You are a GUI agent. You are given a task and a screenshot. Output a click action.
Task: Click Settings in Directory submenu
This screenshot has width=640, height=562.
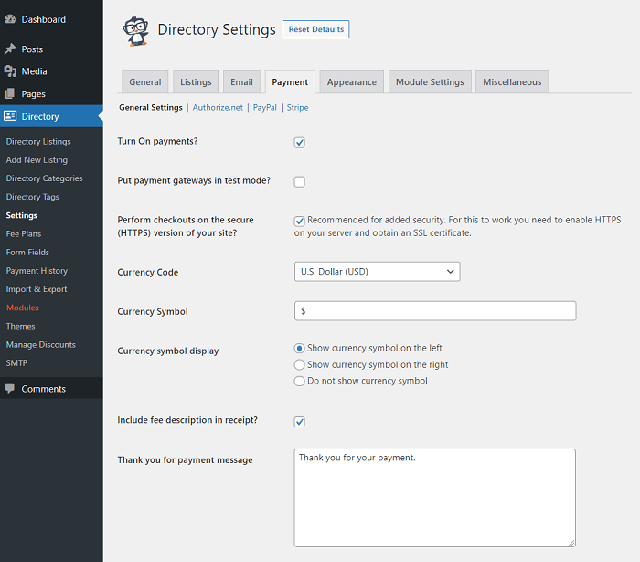pos(22,215)
